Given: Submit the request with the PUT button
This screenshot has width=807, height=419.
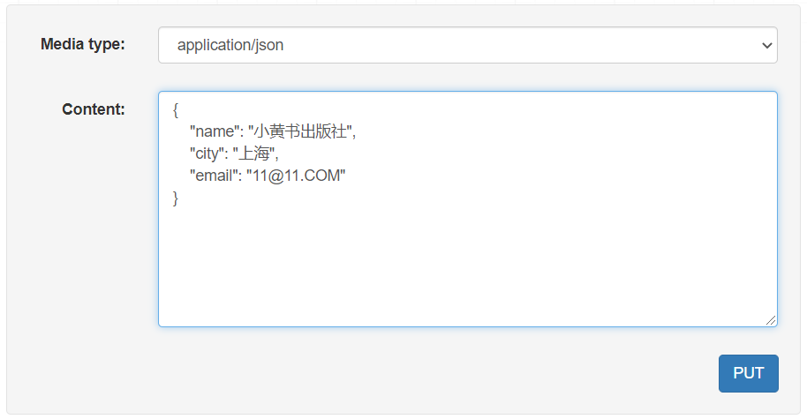Looking at the screenshot, I should (749, 373).
